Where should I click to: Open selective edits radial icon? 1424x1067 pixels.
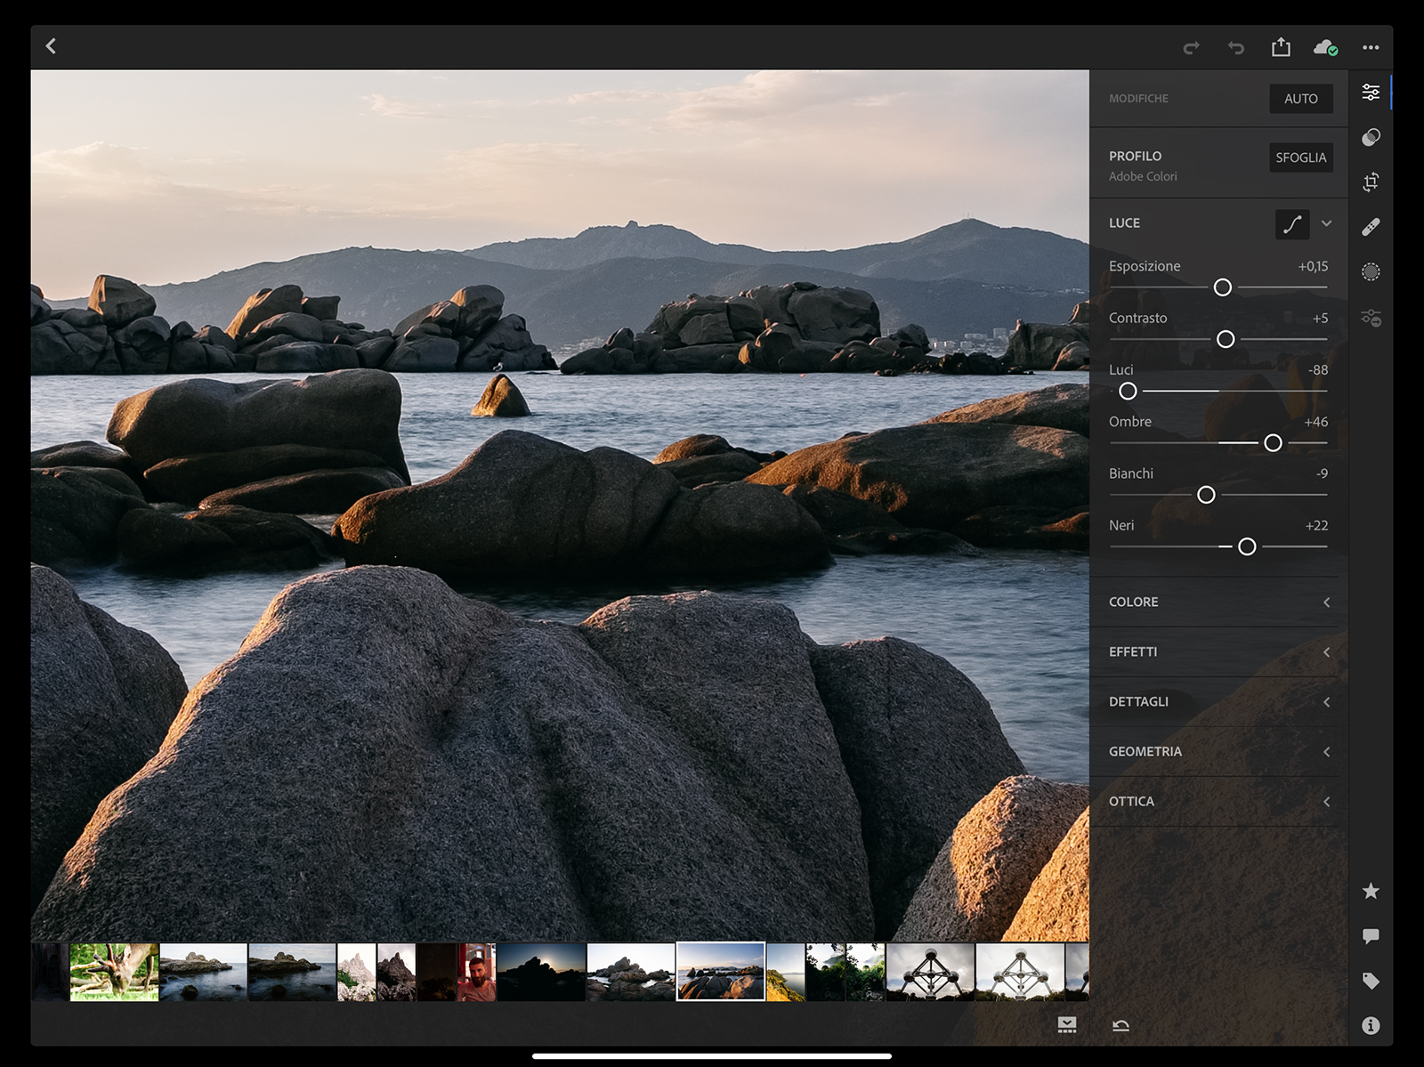coord(1371,272)
